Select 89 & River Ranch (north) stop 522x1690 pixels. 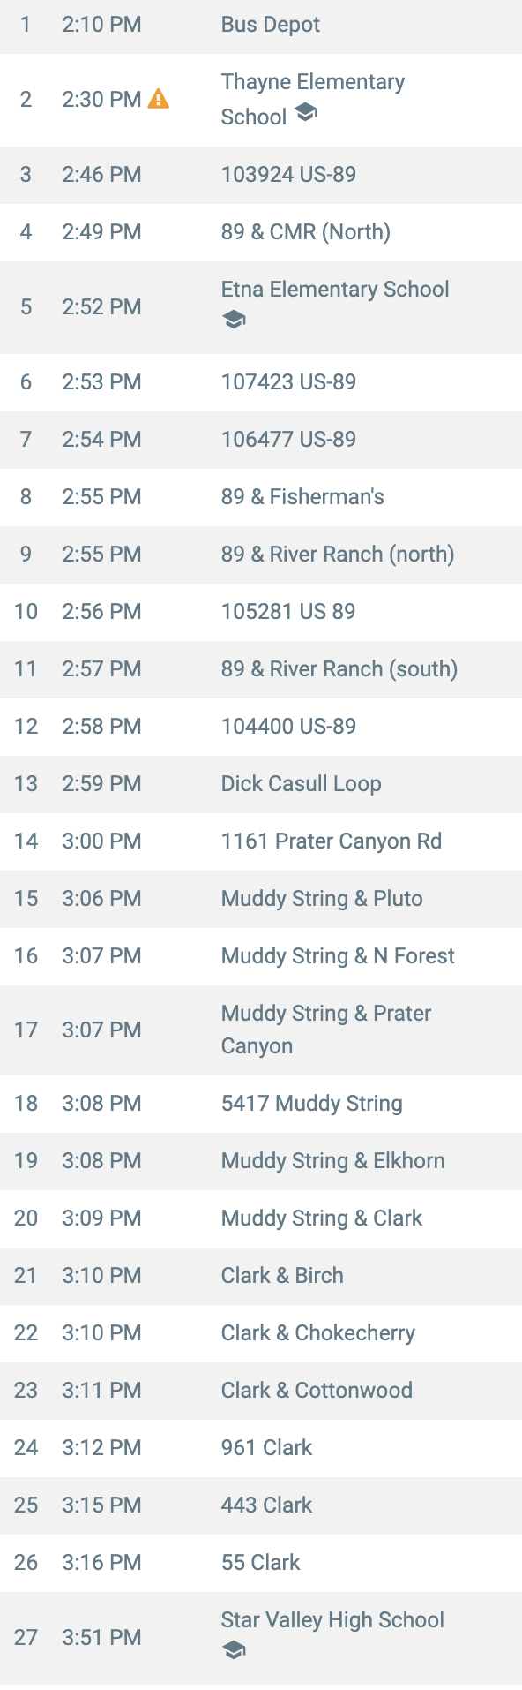click(x=261, y=555)
